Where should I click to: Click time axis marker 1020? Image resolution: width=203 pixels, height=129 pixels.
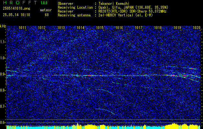click(197, 27)
